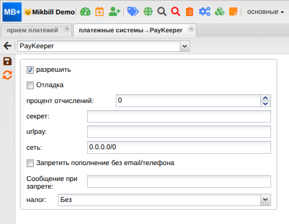Screen dimensions: 289x224
Task: Expand the налог dropdown arrow
Action: click(265, 200)
